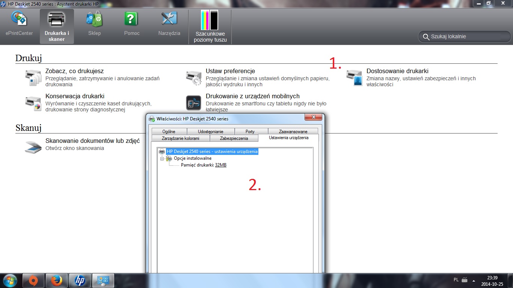Select the Opcje instalowalne tree item

(x=193, y=158)
